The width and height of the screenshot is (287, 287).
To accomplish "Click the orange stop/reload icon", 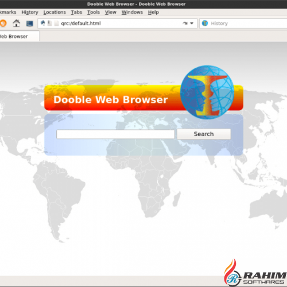I will tap(3, 24).
